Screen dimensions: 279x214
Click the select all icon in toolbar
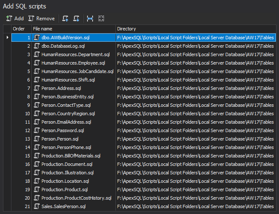(101, 19)
